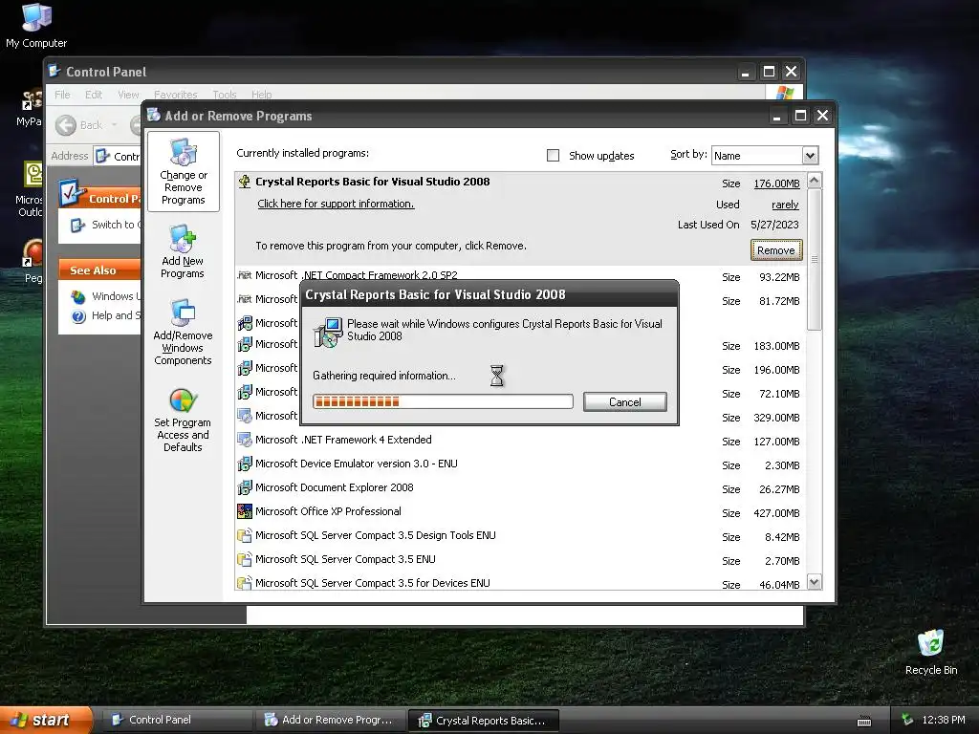
Task: Click Microsoft Office XP Professional icon
Action: point(245,512)
